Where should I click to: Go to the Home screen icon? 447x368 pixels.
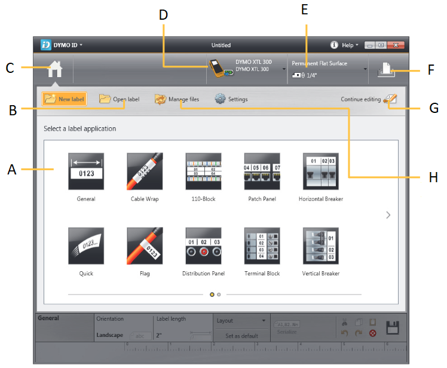tap(55, 69)
